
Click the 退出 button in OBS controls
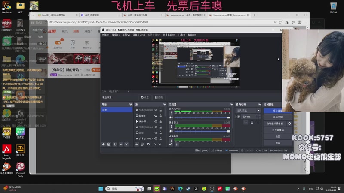point(278,143)
